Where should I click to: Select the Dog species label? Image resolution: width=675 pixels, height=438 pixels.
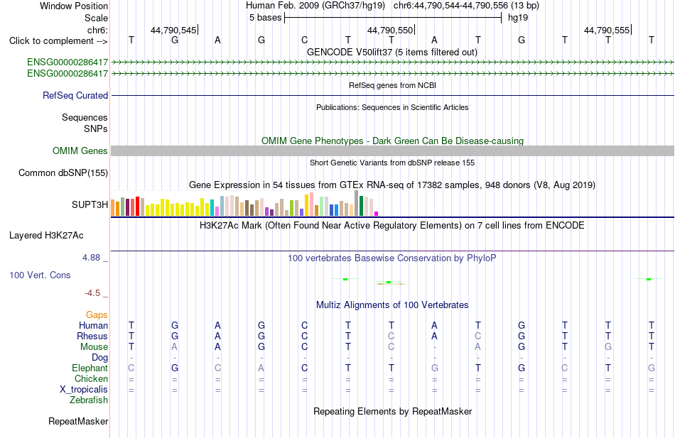pos(99,358)
